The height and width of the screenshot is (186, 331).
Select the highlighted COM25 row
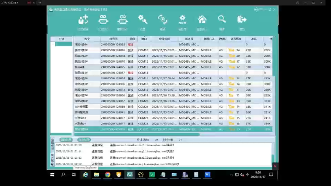pos(173,129)
